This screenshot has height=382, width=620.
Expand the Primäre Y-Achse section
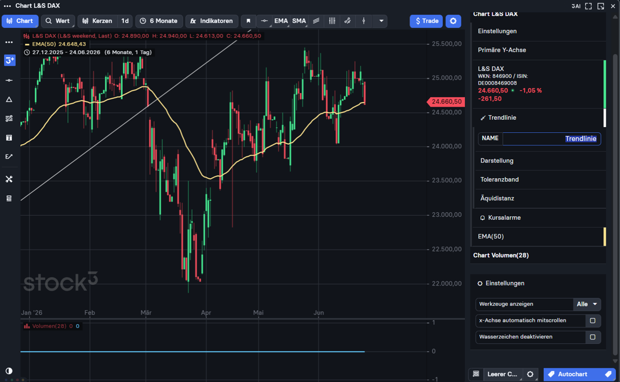pos(538,50)
